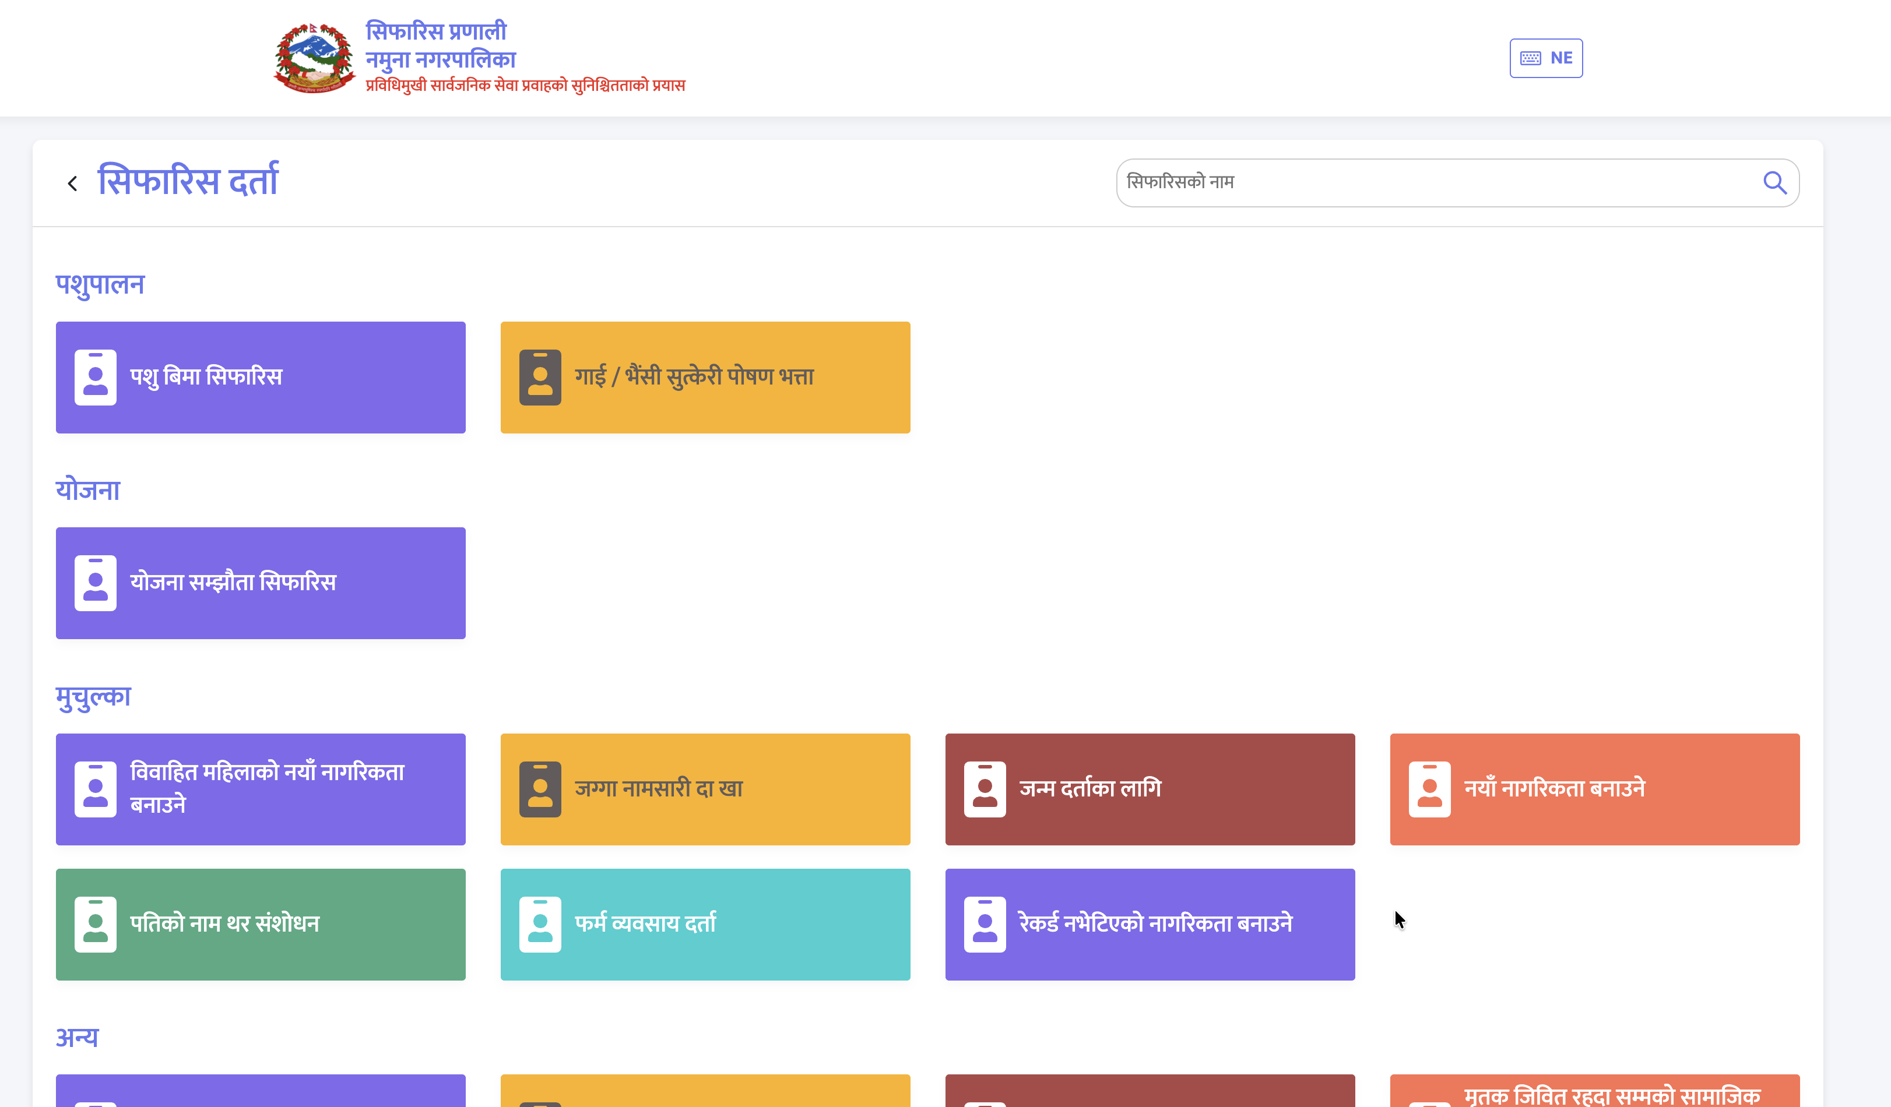Image resolution: width=1891 pixels, height=1107 pixels.
Task: Click ID badge icon on जग्गा नामसारी card
Action: 540,789
